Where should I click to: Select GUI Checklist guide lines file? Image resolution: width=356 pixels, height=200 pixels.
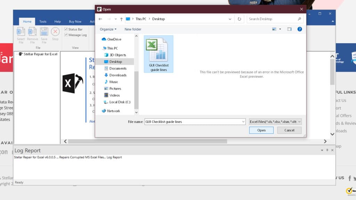point(159,54)
